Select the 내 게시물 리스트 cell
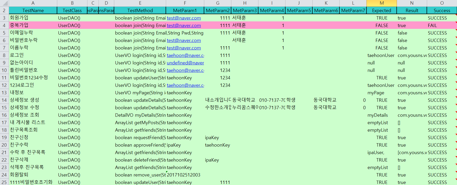 (x=33, y=123)
